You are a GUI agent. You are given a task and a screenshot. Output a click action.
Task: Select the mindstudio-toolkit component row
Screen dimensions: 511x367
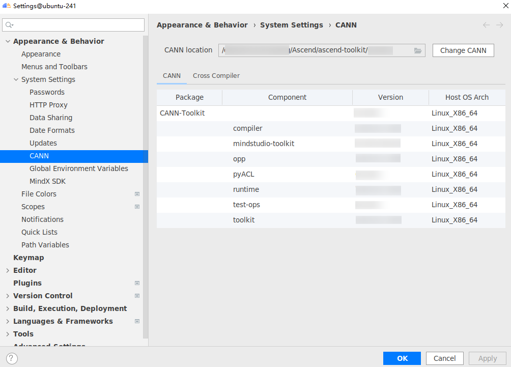(x=331, y=144)
